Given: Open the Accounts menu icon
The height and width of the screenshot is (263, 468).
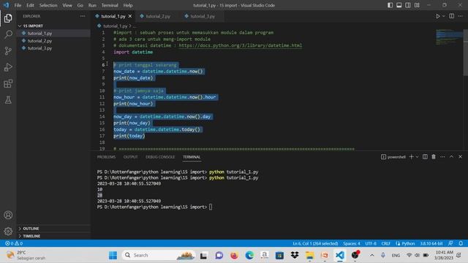Looking at the screenshot, I should point(8,215).
